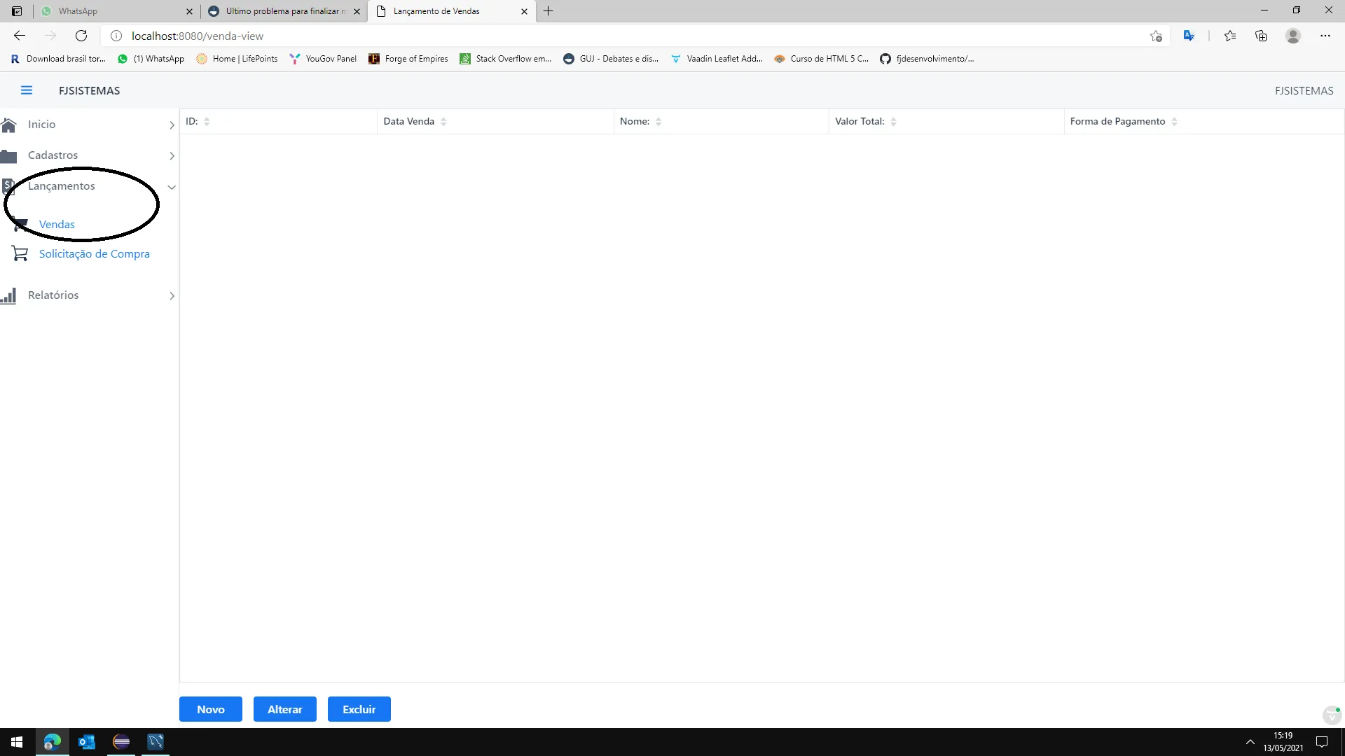This screenshot has width=1345, height=756.
Task: Toggle the sort arrows on Data Venda
Action: tap(443, 122)
